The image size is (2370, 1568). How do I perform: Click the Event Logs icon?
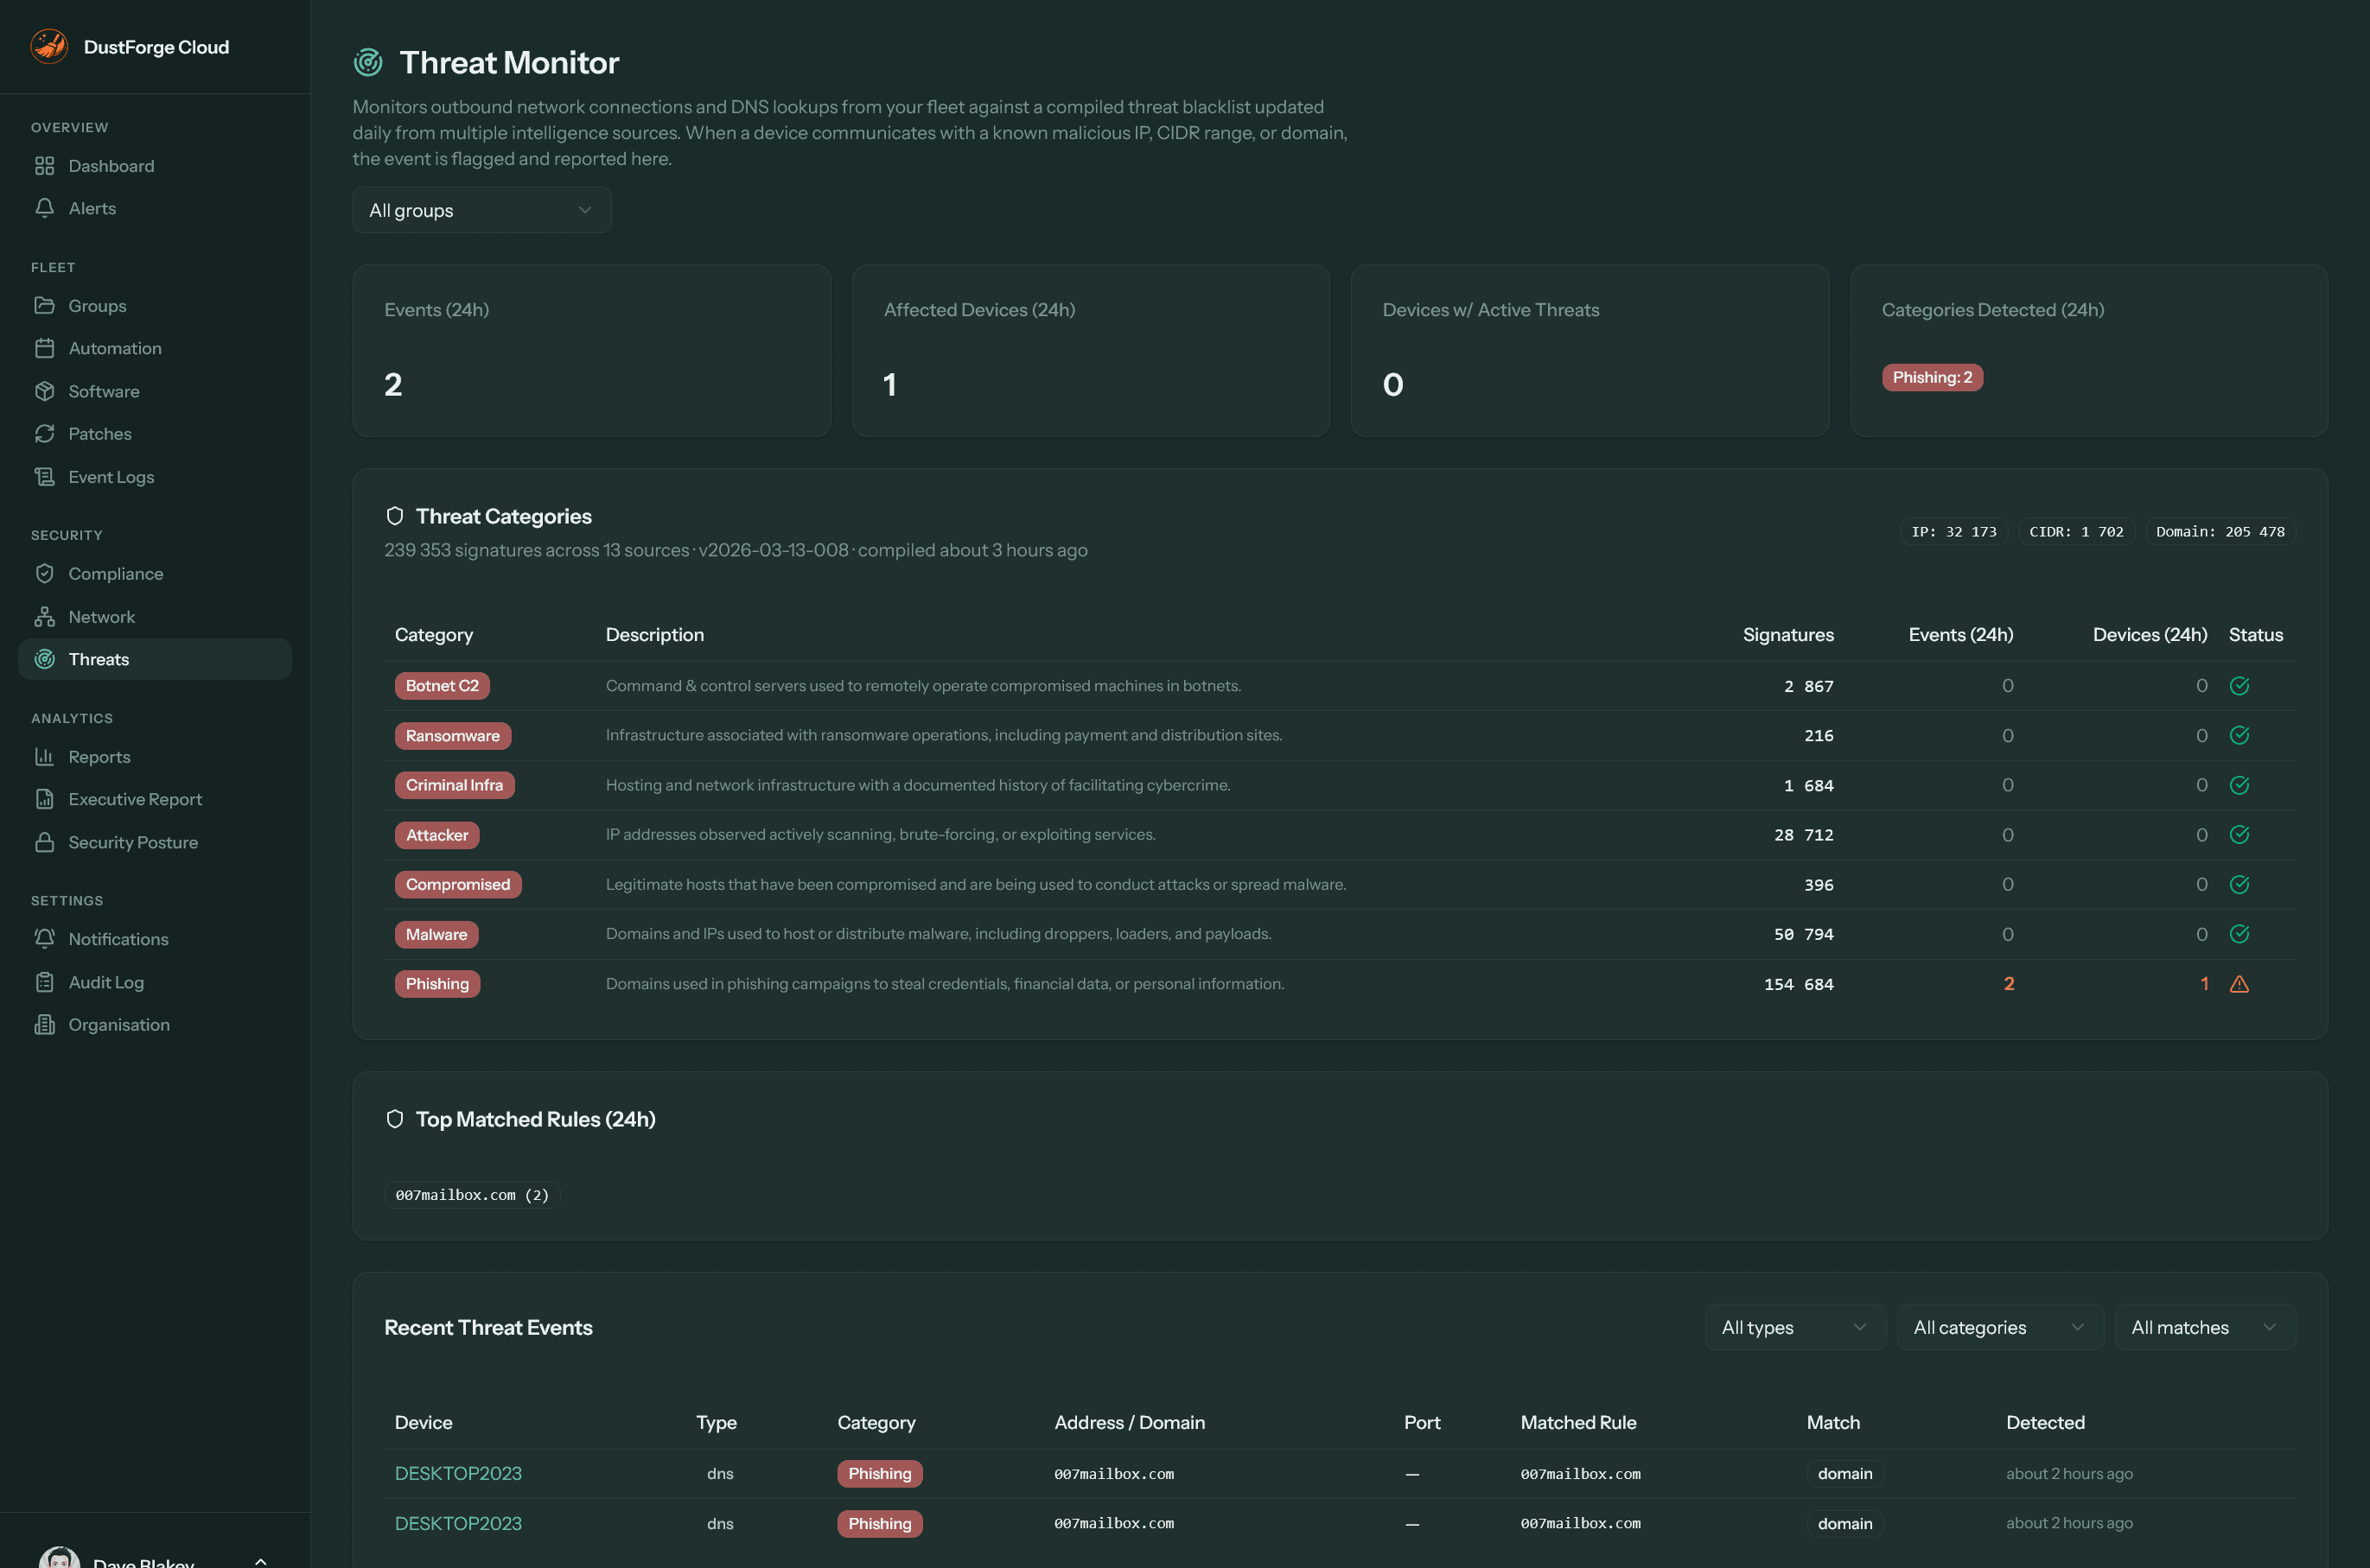pos(45,476)
